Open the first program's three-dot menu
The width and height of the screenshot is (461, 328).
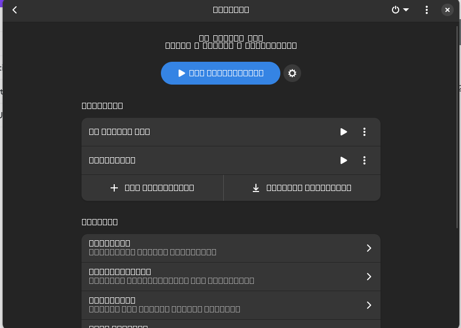coord(364,132)
